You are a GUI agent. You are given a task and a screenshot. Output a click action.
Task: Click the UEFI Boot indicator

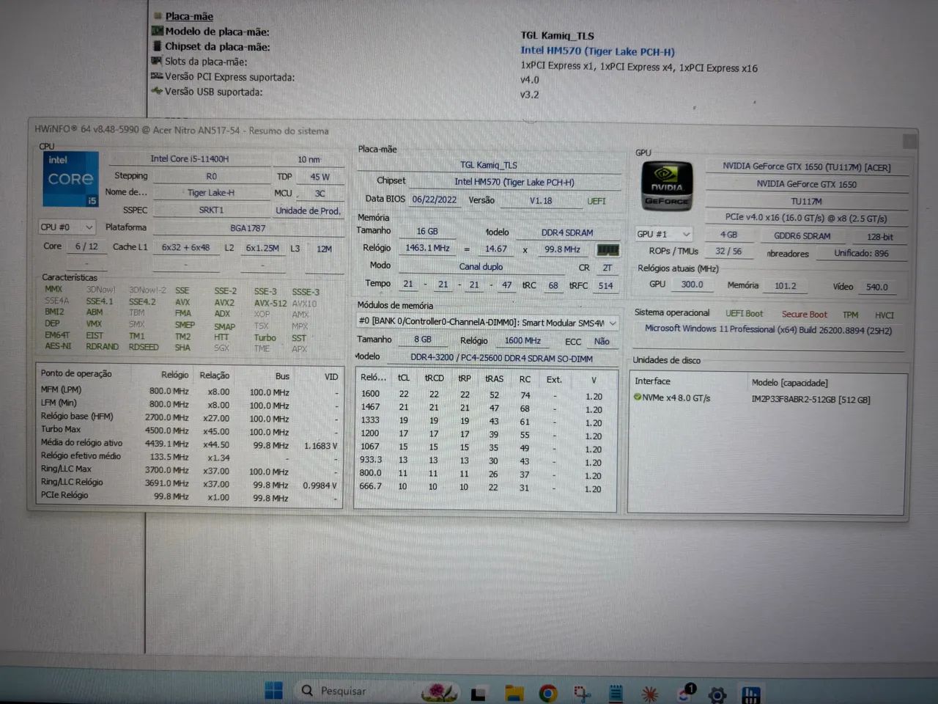[744, 313]
